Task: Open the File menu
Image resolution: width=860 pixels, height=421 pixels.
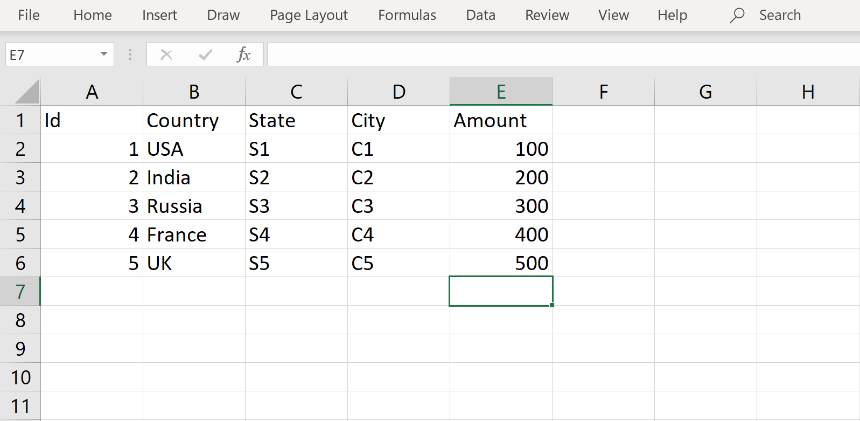Action: click(x=29, y=15)
